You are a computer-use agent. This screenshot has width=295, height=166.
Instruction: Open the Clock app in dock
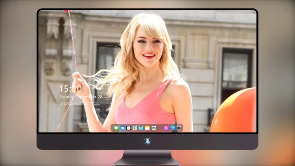click(129, 128)
